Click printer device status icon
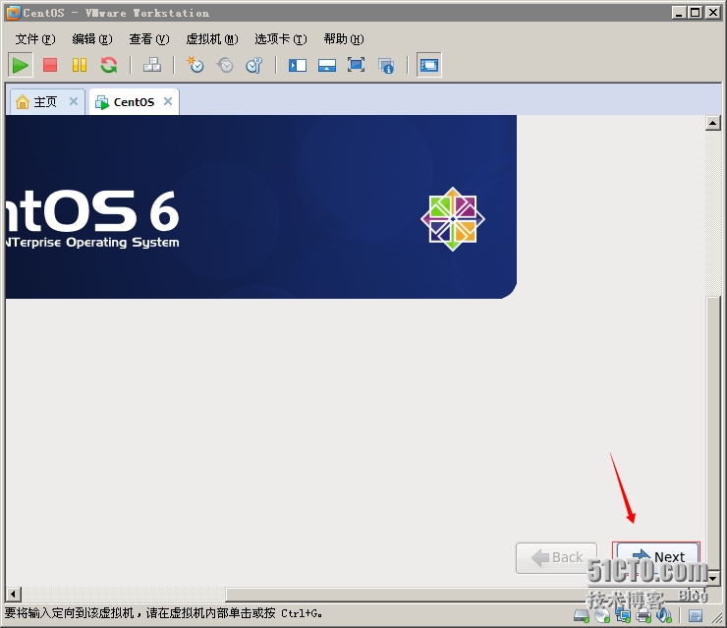 [x=643, y=615]
